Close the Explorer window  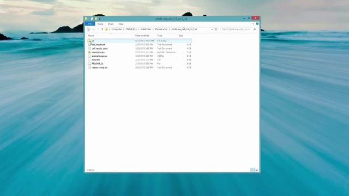256,18
